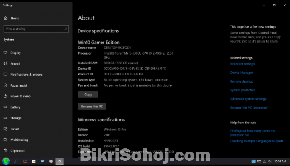Click the network icon in the system tray

[x=265, y=161]
